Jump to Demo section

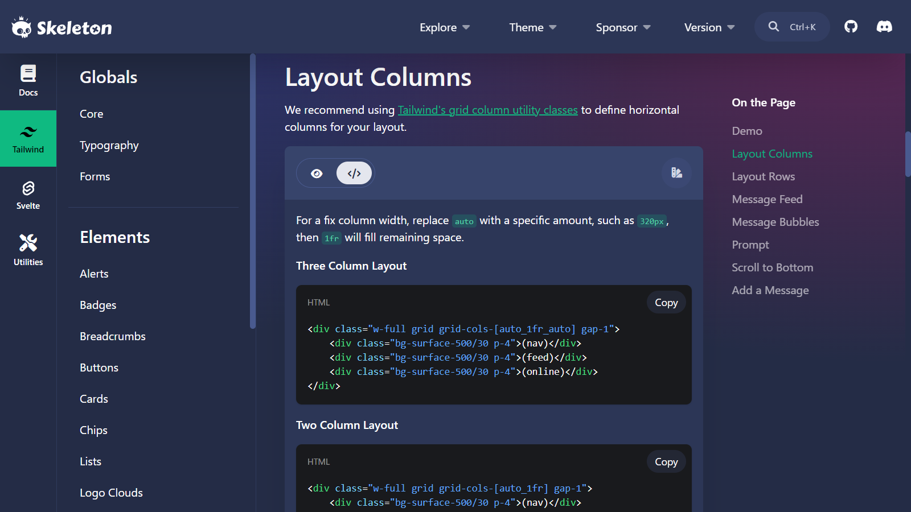747,131
